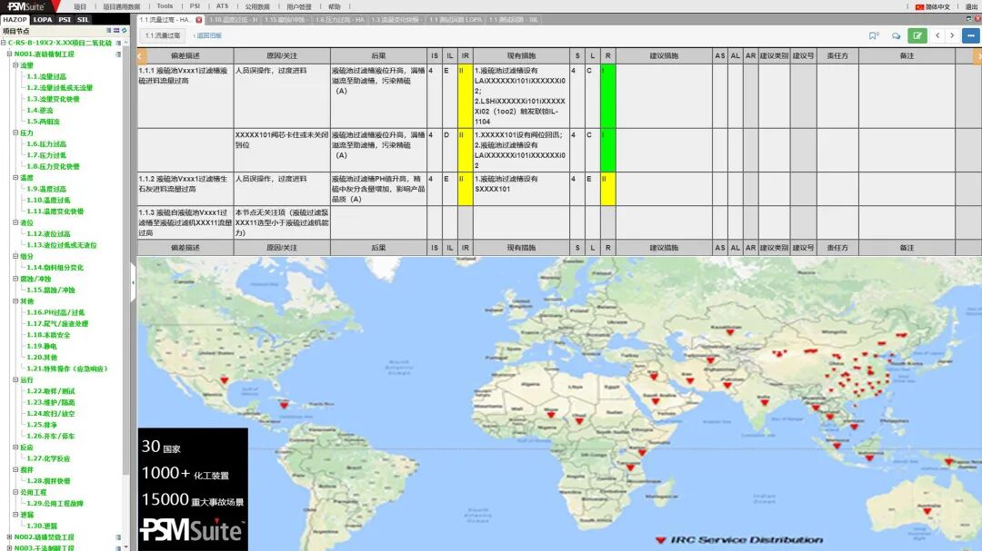Open the 公用数据 menu
Screen dimensions: 982x551
coord(257,7)
